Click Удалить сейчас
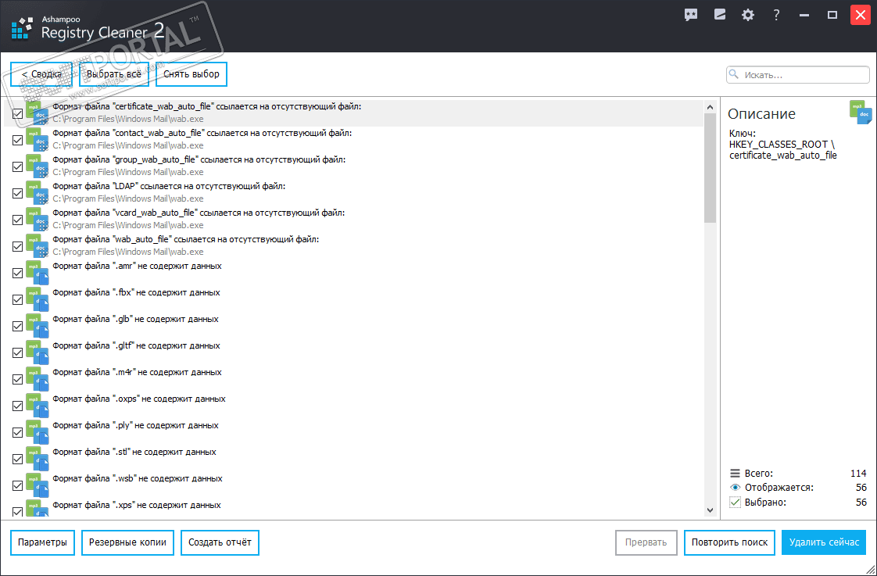877x576 pixels. tap(824, 542)
